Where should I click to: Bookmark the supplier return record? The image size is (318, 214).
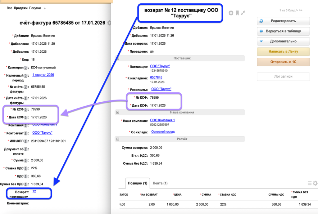pos(237,13)
